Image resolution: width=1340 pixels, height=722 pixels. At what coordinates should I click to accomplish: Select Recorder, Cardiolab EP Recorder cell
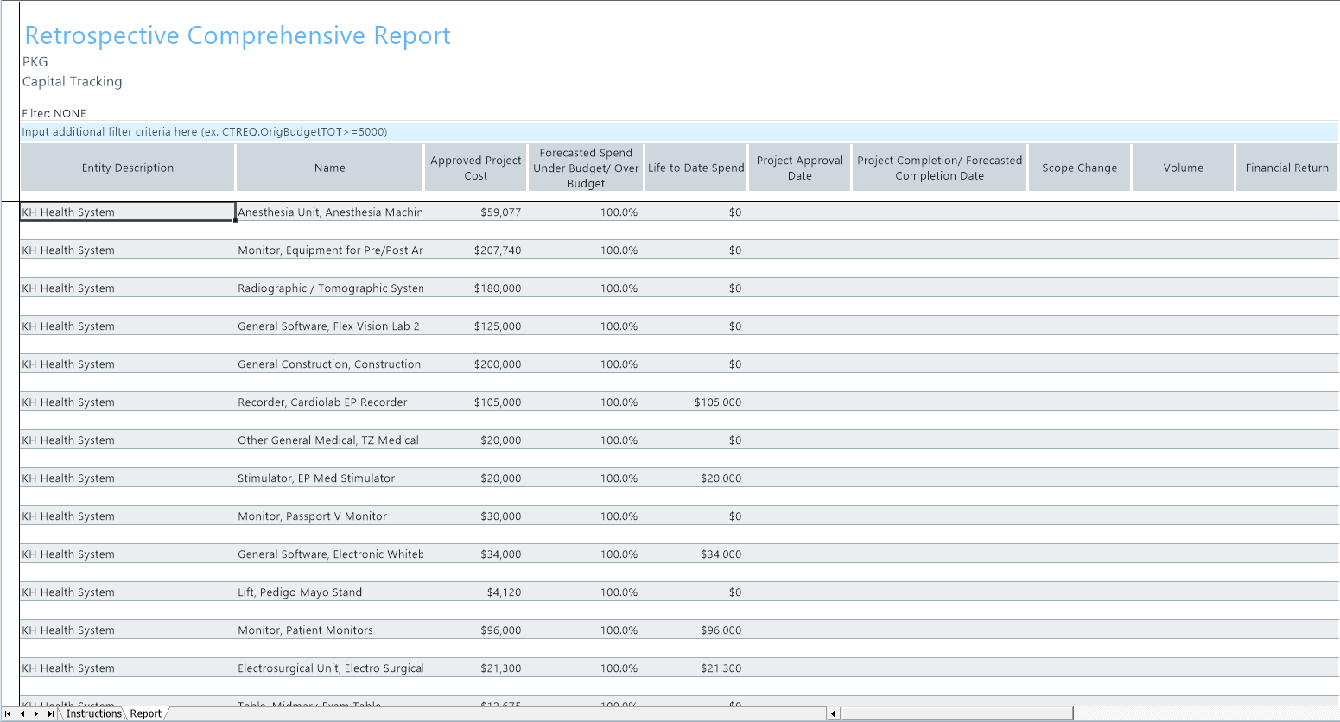tap(322, 402)
